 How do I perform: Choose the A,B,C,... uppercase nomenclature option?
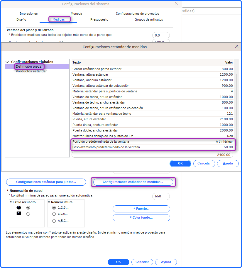click(54, 221)
